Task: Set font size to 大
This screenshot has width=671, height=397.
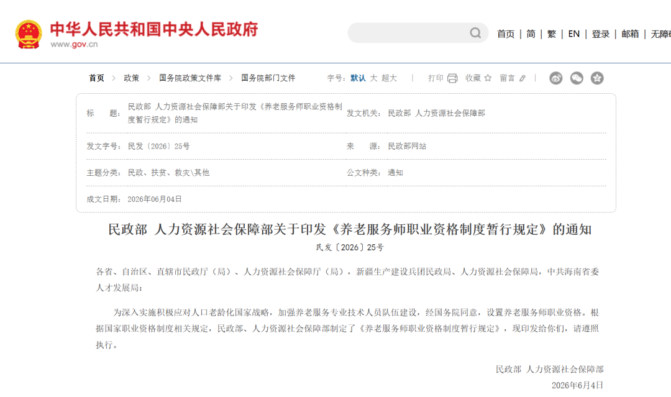Action: pyautogui.click(x=373, y=78)
